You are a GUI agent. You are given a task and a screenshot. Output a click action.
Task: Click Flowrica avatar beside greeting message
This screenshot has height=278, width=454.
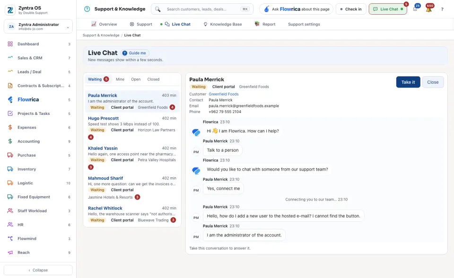[x=196, y=132]
